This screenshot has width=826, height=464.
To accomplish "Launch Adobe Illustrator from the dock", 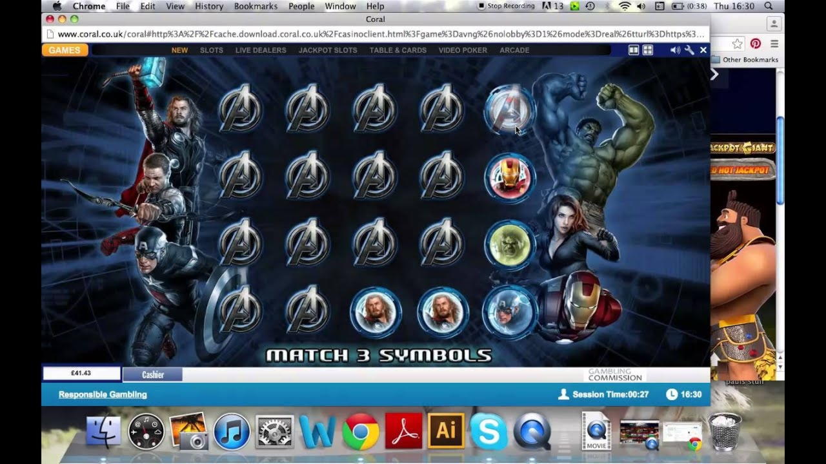I will (446, 431).
